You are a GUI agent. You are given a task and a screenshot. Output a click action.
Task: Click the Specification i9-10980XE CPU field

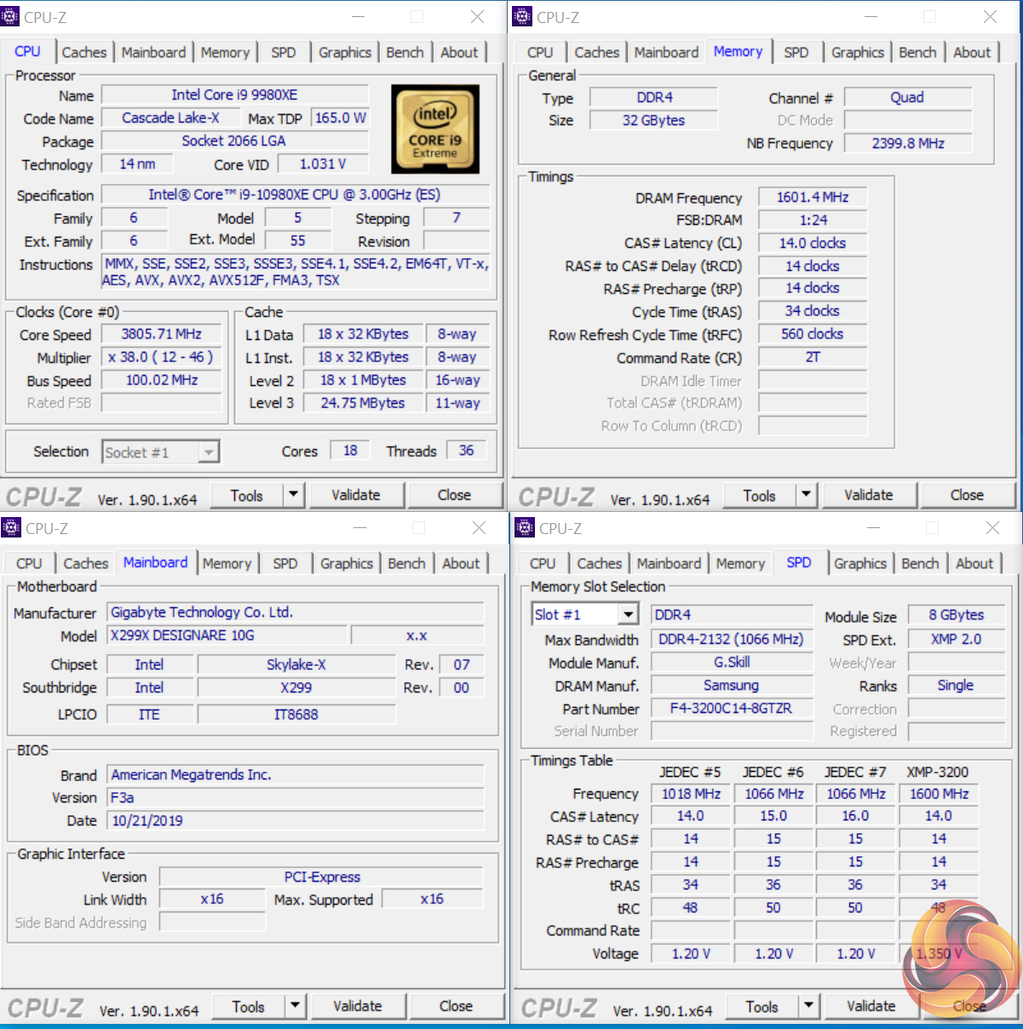pos(295,195)
